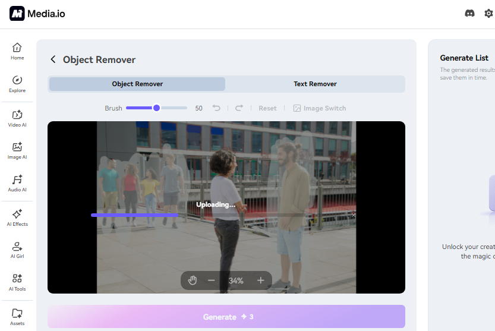Go to Home in sidebar
The width and height of the screenshot is (495, 331).
click(x=17, y=51)
